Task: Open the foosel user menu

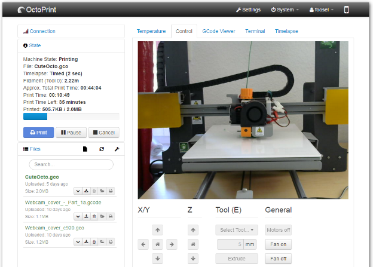Action: click(x=322, y=10)
